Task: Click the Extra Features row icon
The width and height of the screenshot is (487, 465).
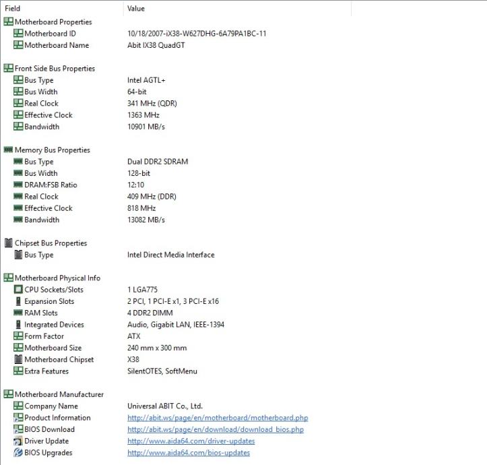Action: click(18, 371)
